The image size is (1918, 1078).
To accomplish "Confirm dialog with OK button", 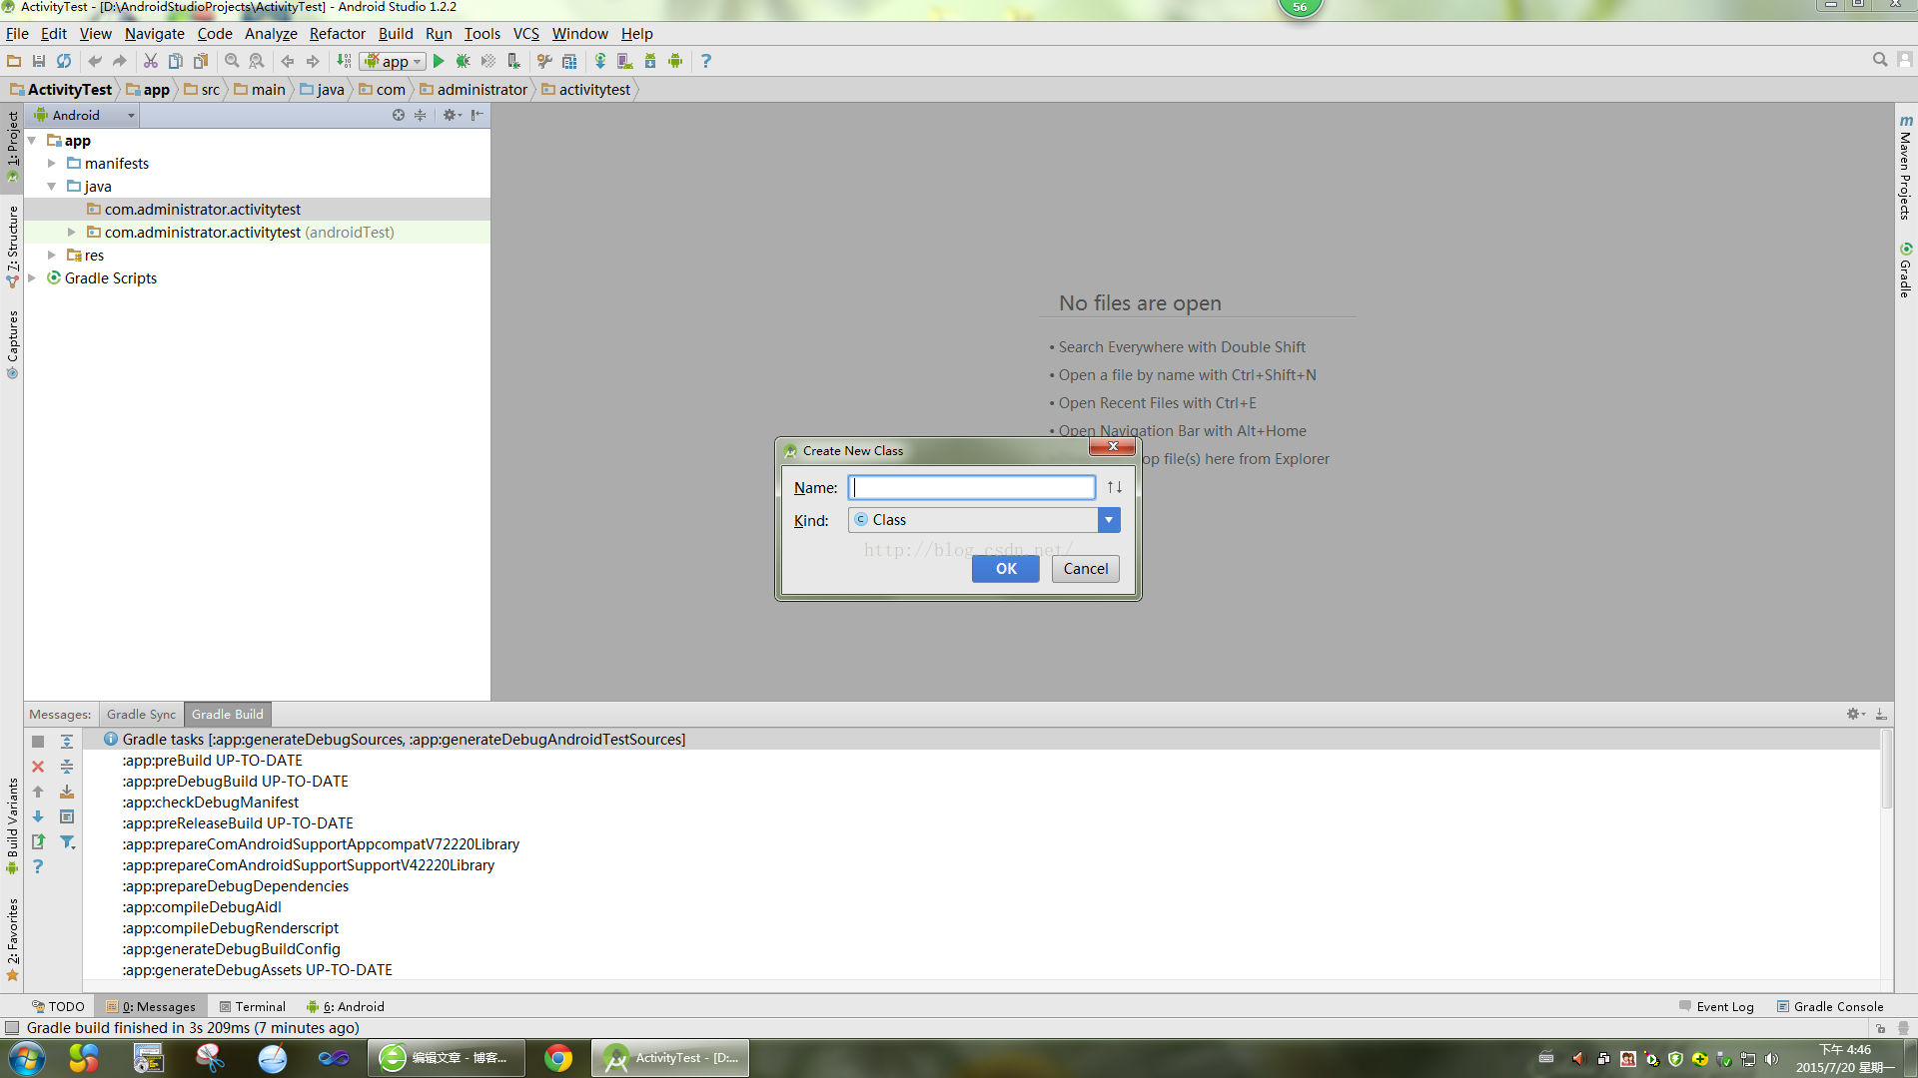I will tap(1006, 569).
